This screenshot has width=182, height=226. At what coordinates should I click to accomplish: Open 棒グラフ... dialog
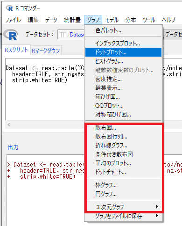tap(123, 185)
